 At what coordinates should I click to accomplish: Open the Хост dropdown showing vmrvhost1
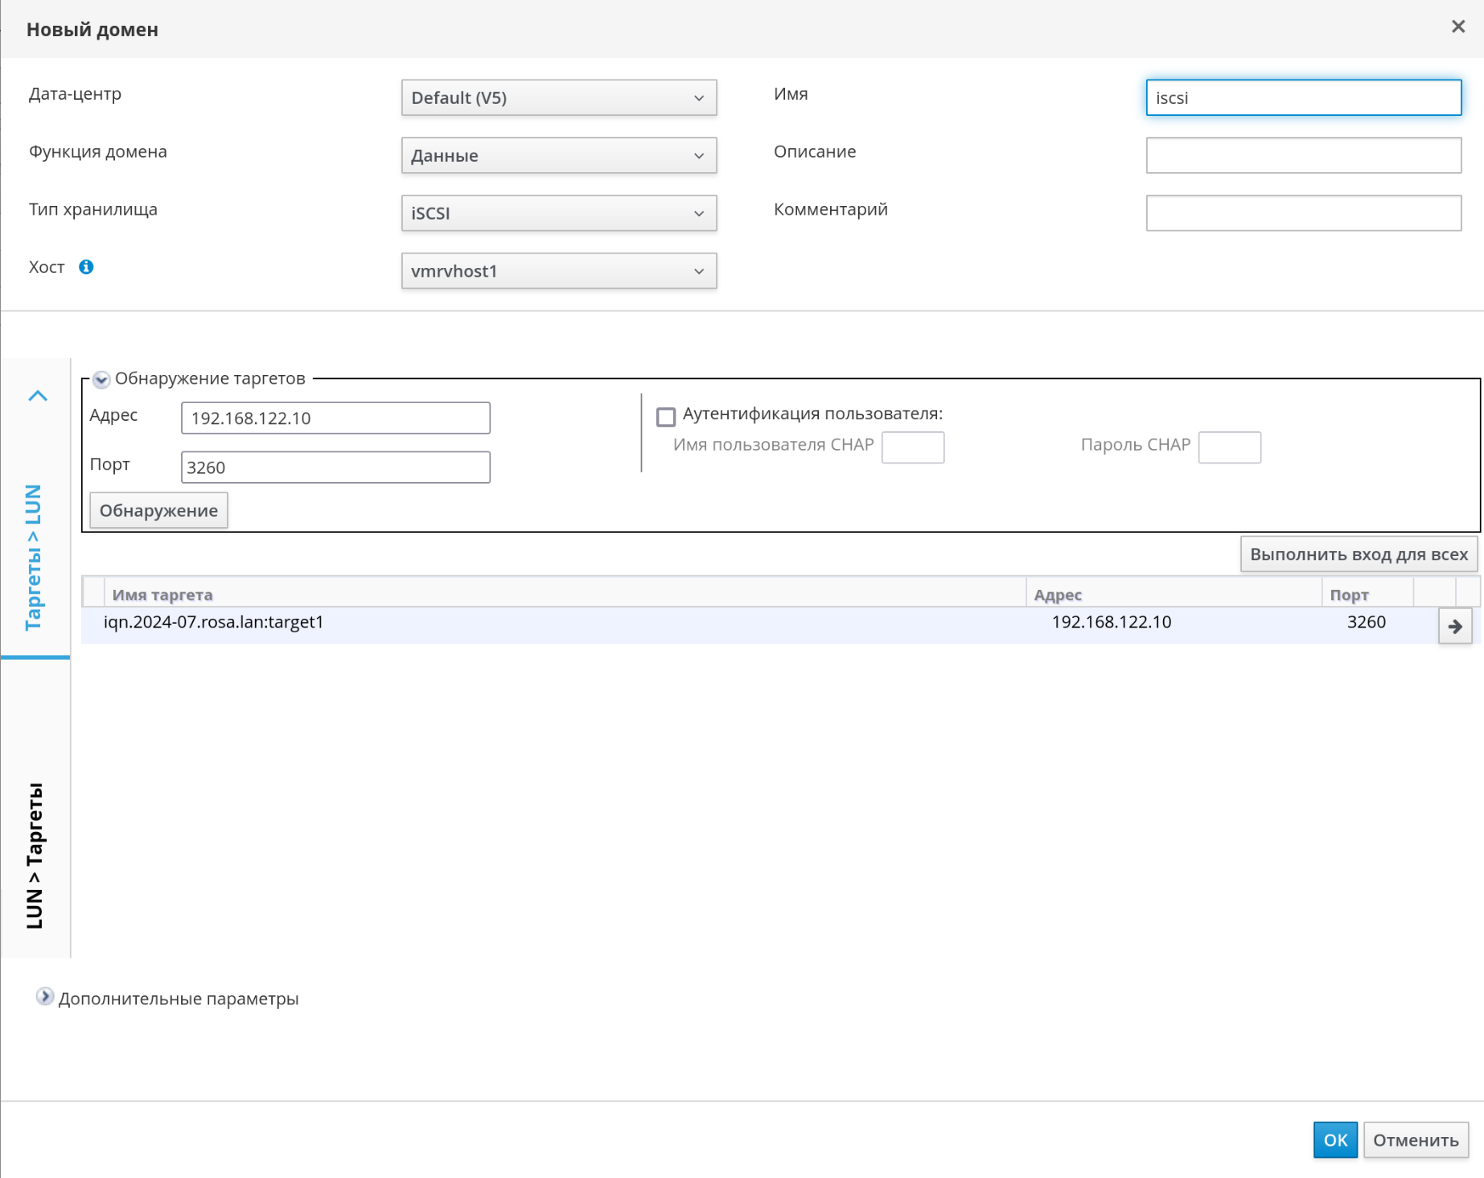click(558, 271)
